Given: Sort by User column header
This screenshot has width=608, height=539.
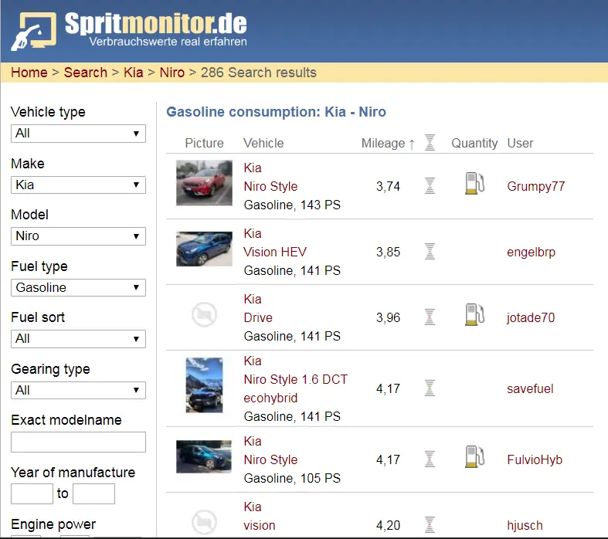Looking at the screenshot, I should click(x=521, y=144).
